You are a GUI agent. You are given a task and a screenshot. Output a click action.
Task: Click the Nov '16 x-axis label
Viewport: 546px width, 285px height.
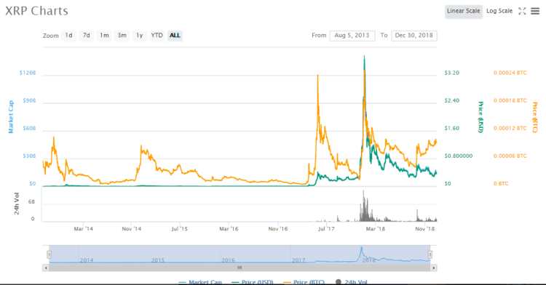click(278, 229)
